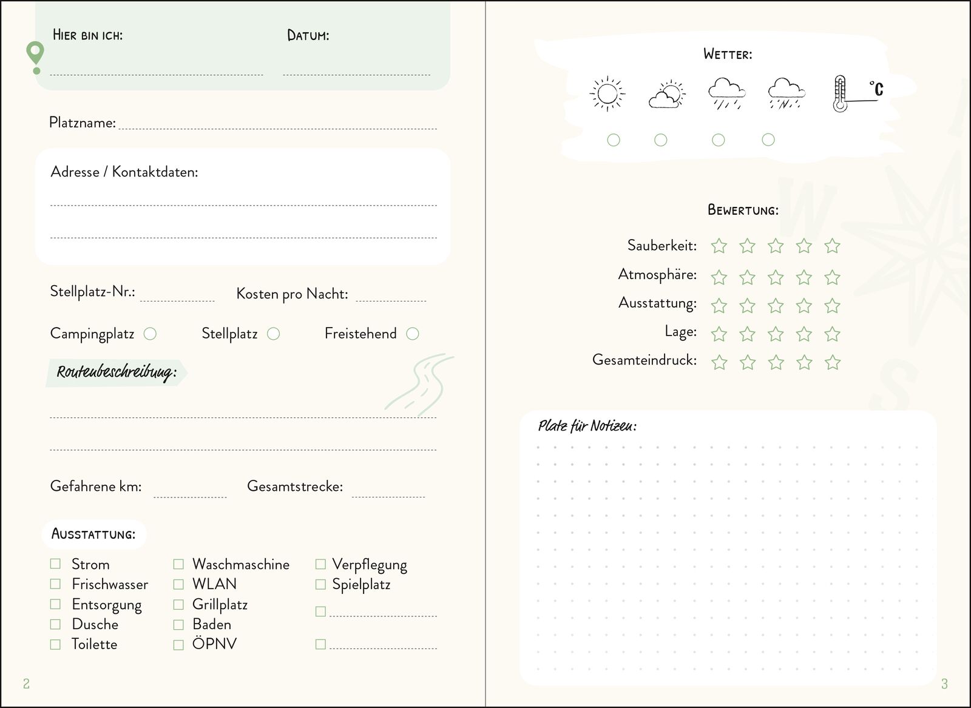This screenshot has height=708, width=971.
Task: Check the Strom checkbox
Action: (55, 564)
